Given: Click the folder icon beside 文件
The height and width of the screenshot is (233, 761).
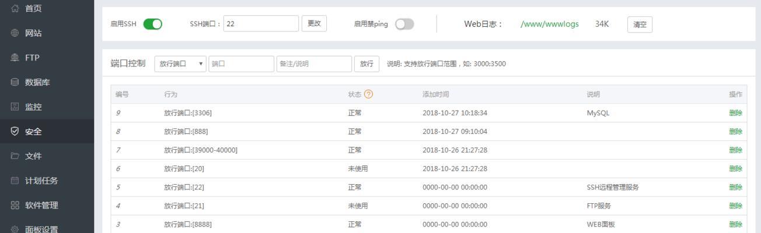Looking at the screenshot, I should coord(15,156).
